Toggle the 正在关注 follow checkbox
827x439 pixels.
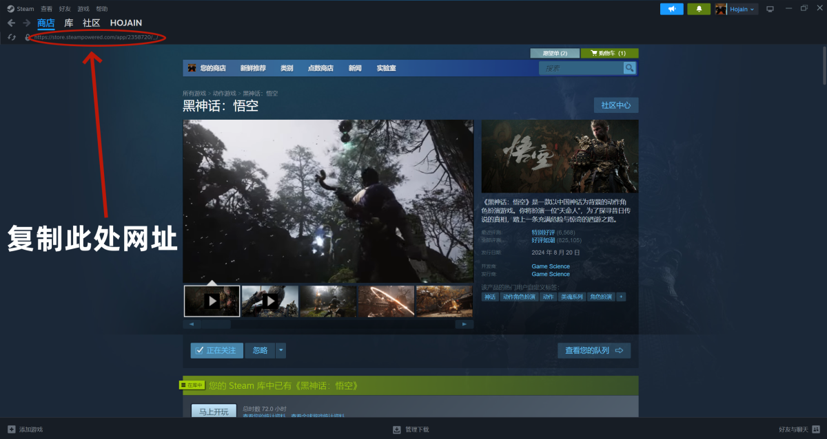[x=200, y=350]
